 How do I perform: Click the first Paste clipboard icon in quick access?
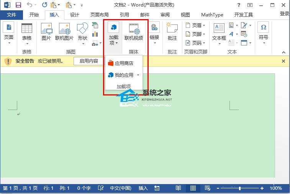[x=54, y=5]
